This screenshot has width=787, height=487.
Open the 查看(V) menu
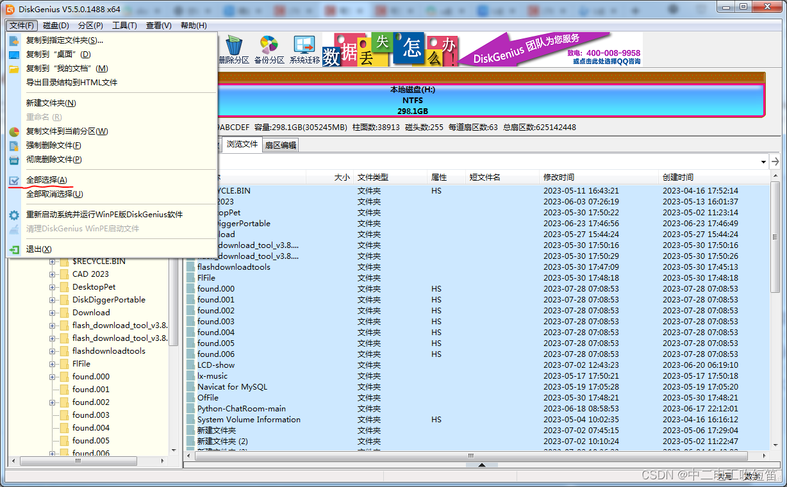(158, 26)
